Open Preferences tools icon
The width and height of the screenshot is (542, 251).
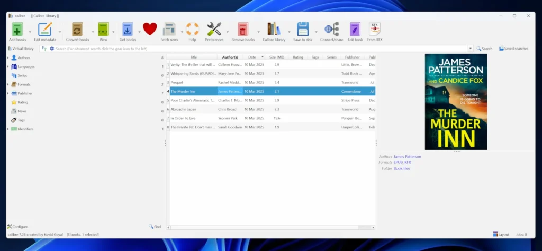214,29
